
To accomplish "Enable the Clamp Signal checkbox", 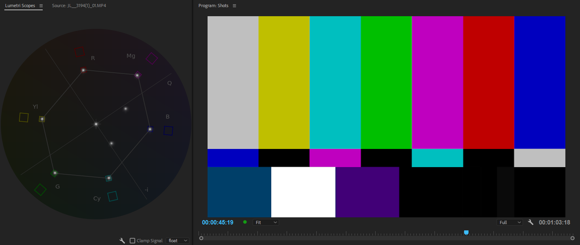I will (132, 240).
